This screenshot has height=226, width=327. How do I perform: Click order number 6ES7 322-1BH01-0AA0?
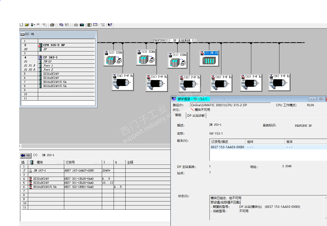pyautogui.click(x=79, y=187)
